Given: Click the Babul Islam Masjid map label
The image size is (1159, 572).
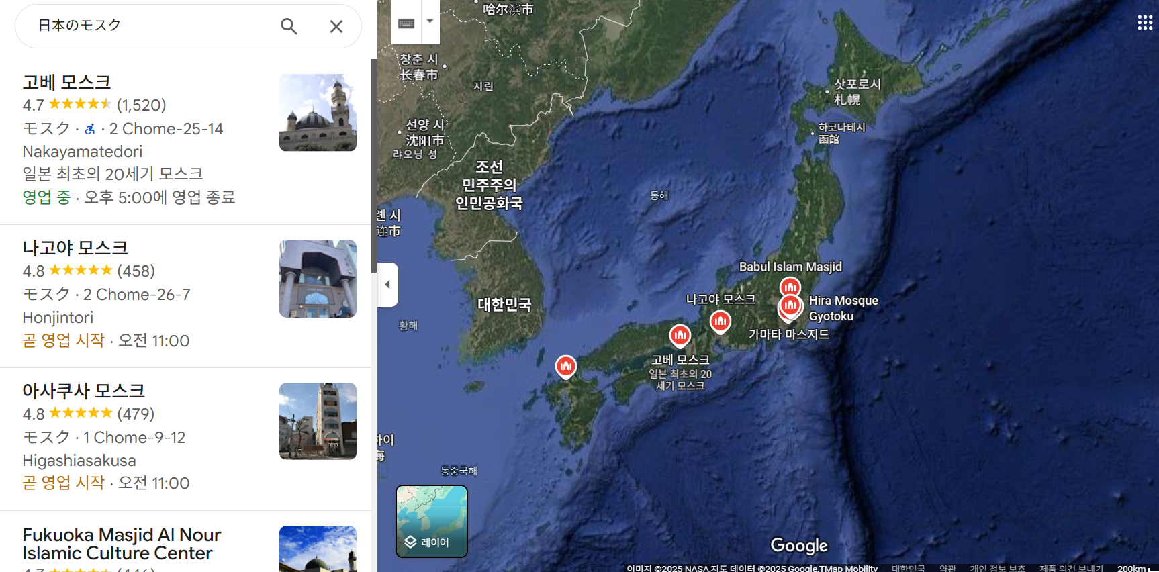Looking at the screenshot, I should tap(790, 267).
